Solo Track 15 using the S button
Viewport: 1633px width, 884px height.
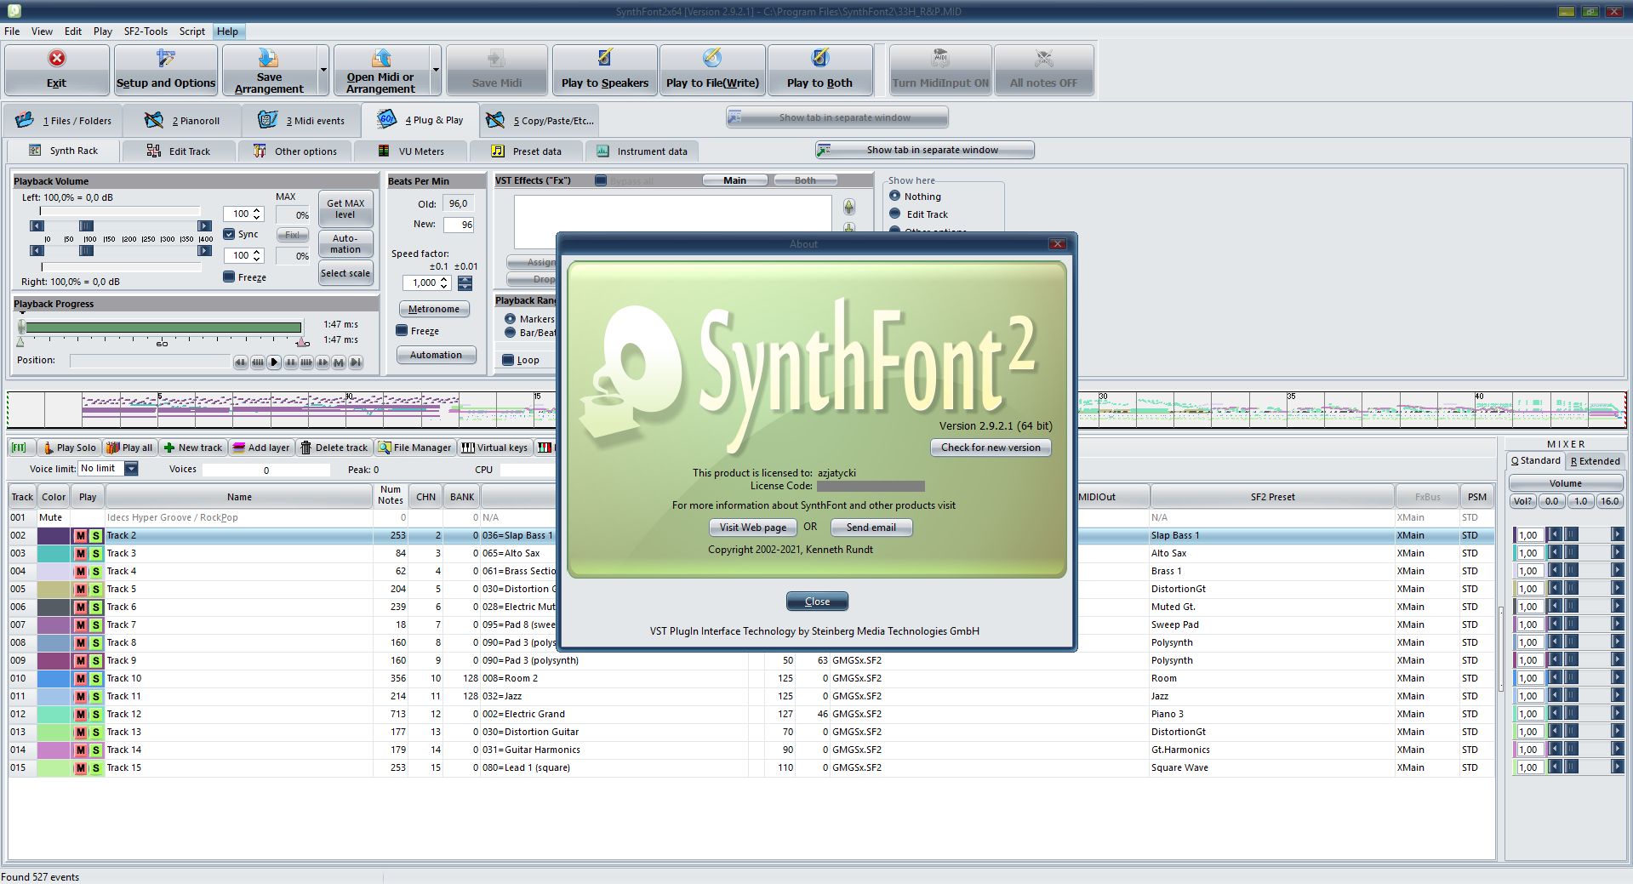(96, 768)
